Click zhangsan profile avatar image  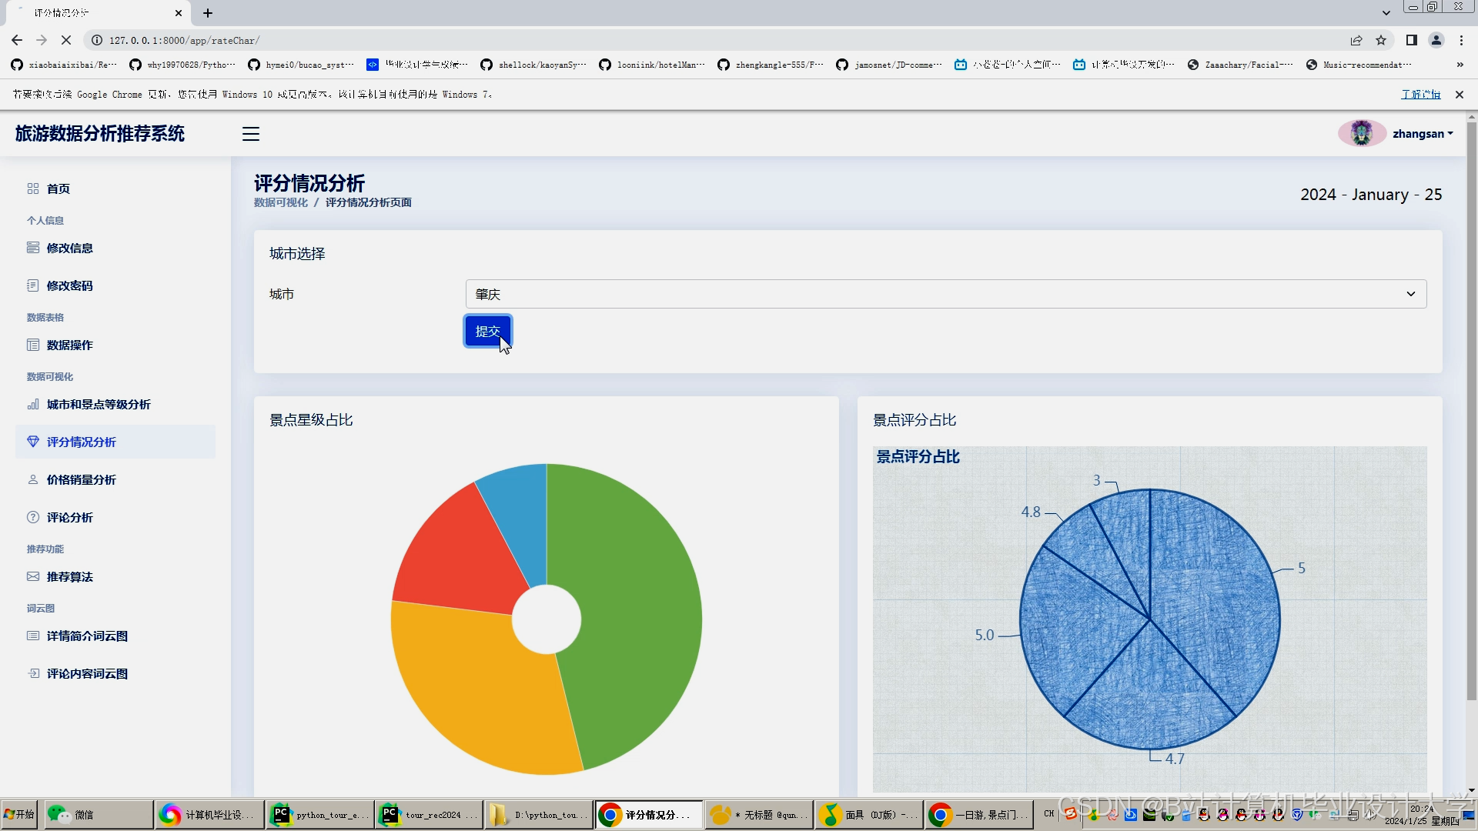(x=1361, y=133)
